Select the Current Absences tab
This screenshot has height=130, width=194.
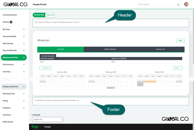click(110, 49)
